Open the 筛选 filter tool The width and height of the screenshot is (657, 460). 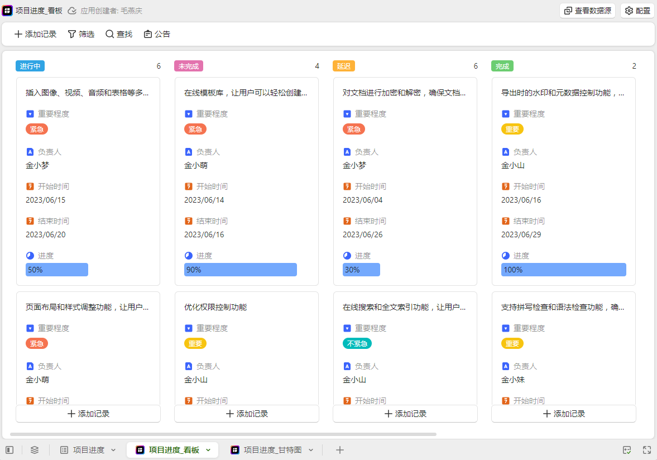(81, 34)
